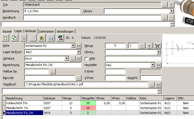Expand the Lager-Nr/Fach dropdown
Screen dimensions: 194x119
pos(79,52)
